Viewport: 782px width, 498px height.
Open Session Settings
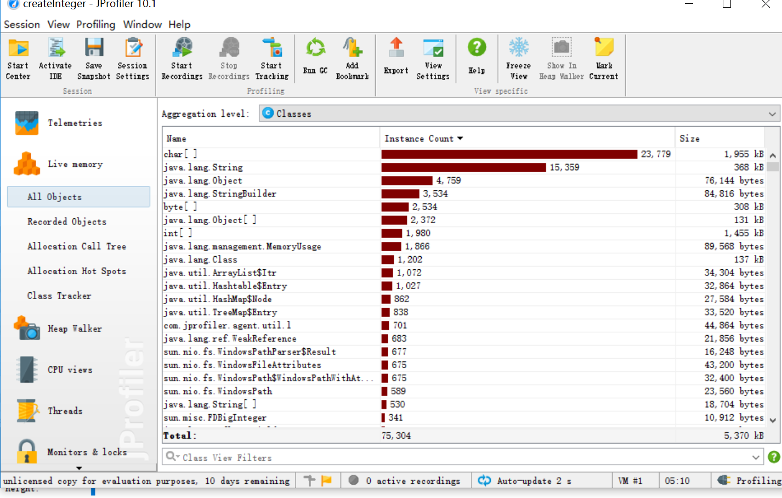(133, 59)
